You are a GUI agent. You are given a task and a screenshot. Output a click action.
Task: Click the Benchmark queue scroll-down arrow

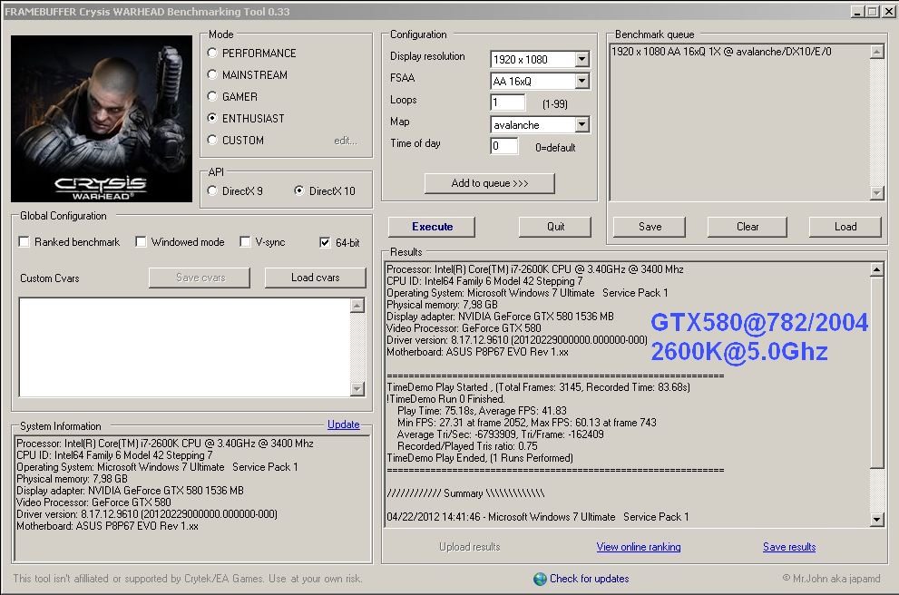pyautogui.click(x=876, y=193)
